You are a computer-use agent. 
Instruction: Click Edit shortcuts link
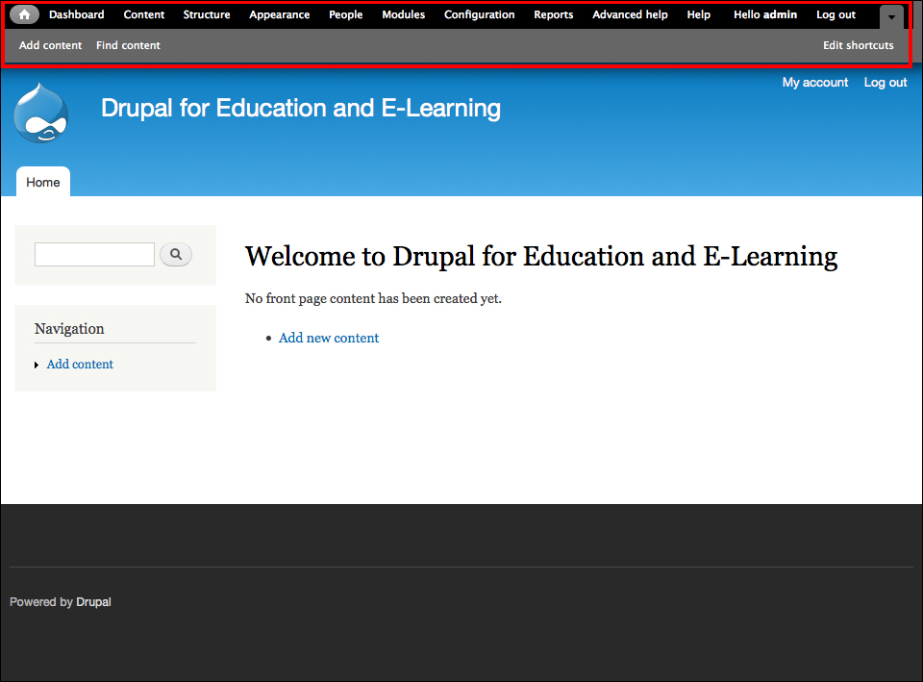coord(859,45)
